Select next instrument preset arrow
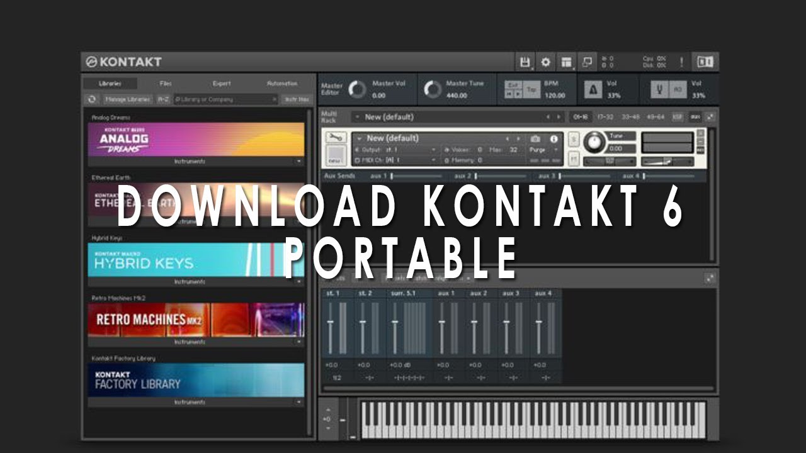The width and height of the screenshot is (806, 453). pos(518,138)
